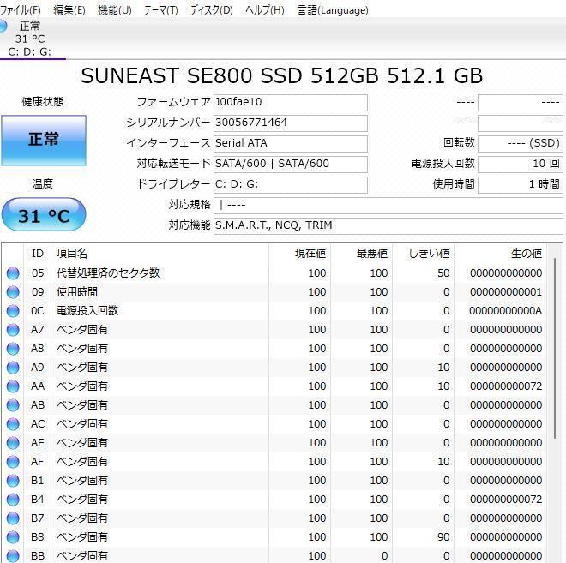Click the status orb for ID AE
The image size is (566, 563).
(13, 443)
